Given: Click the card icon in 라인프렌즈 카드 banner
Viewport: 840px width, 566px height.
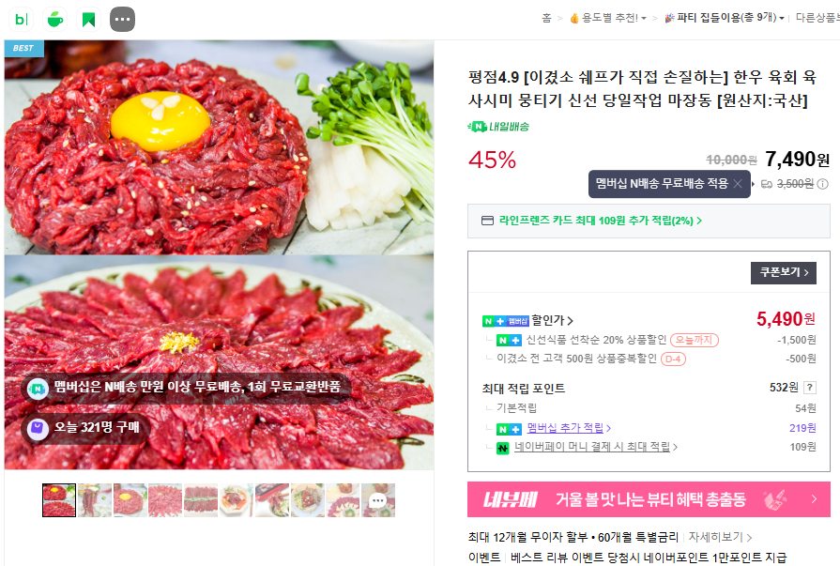Looking at the screenshot, I should pyautogui.click(x=487, y=221).
